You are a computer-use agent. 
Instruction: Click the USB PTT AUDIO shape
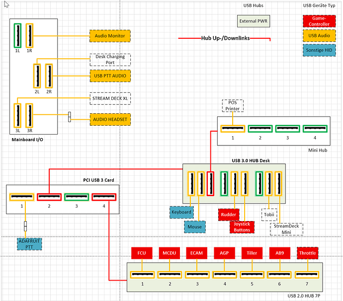pyautogui.click(x=110, y=75)
